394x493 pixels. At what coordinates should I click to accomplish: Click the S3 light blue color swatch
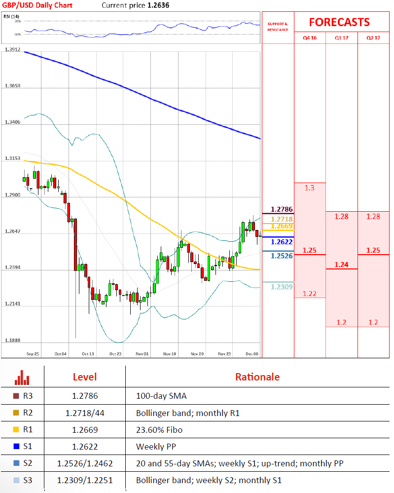pyautogui.click(x=16, y=480)
